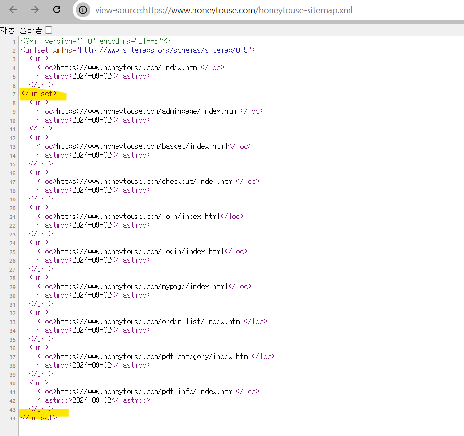This screenshot has height=436, width=464.
Task: Click the lastmod date on line 5
Action: pos(92,76)
